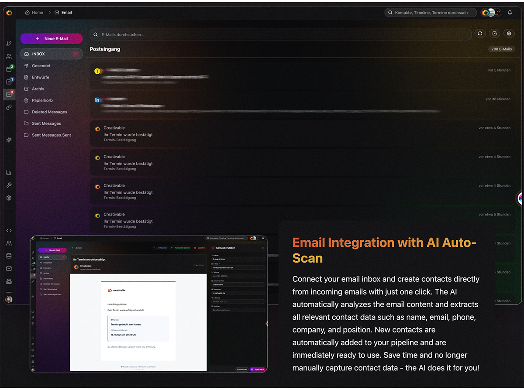Image resolution: width=524 pixels, height=390 pixels.
Task: Select the Mail icon with red badge
Action: [9, 93]
